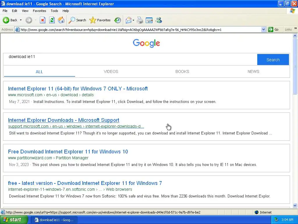Click the May 7, 2021 snippet date
298x224 pixels.
19,102
